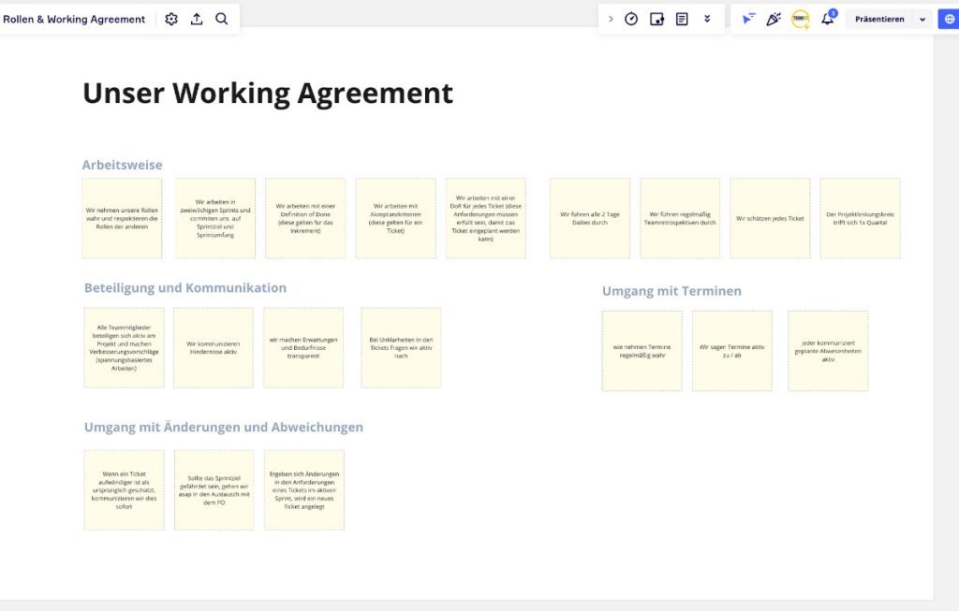
Task: Click the Präsentieren button
Action: [879, 19]
